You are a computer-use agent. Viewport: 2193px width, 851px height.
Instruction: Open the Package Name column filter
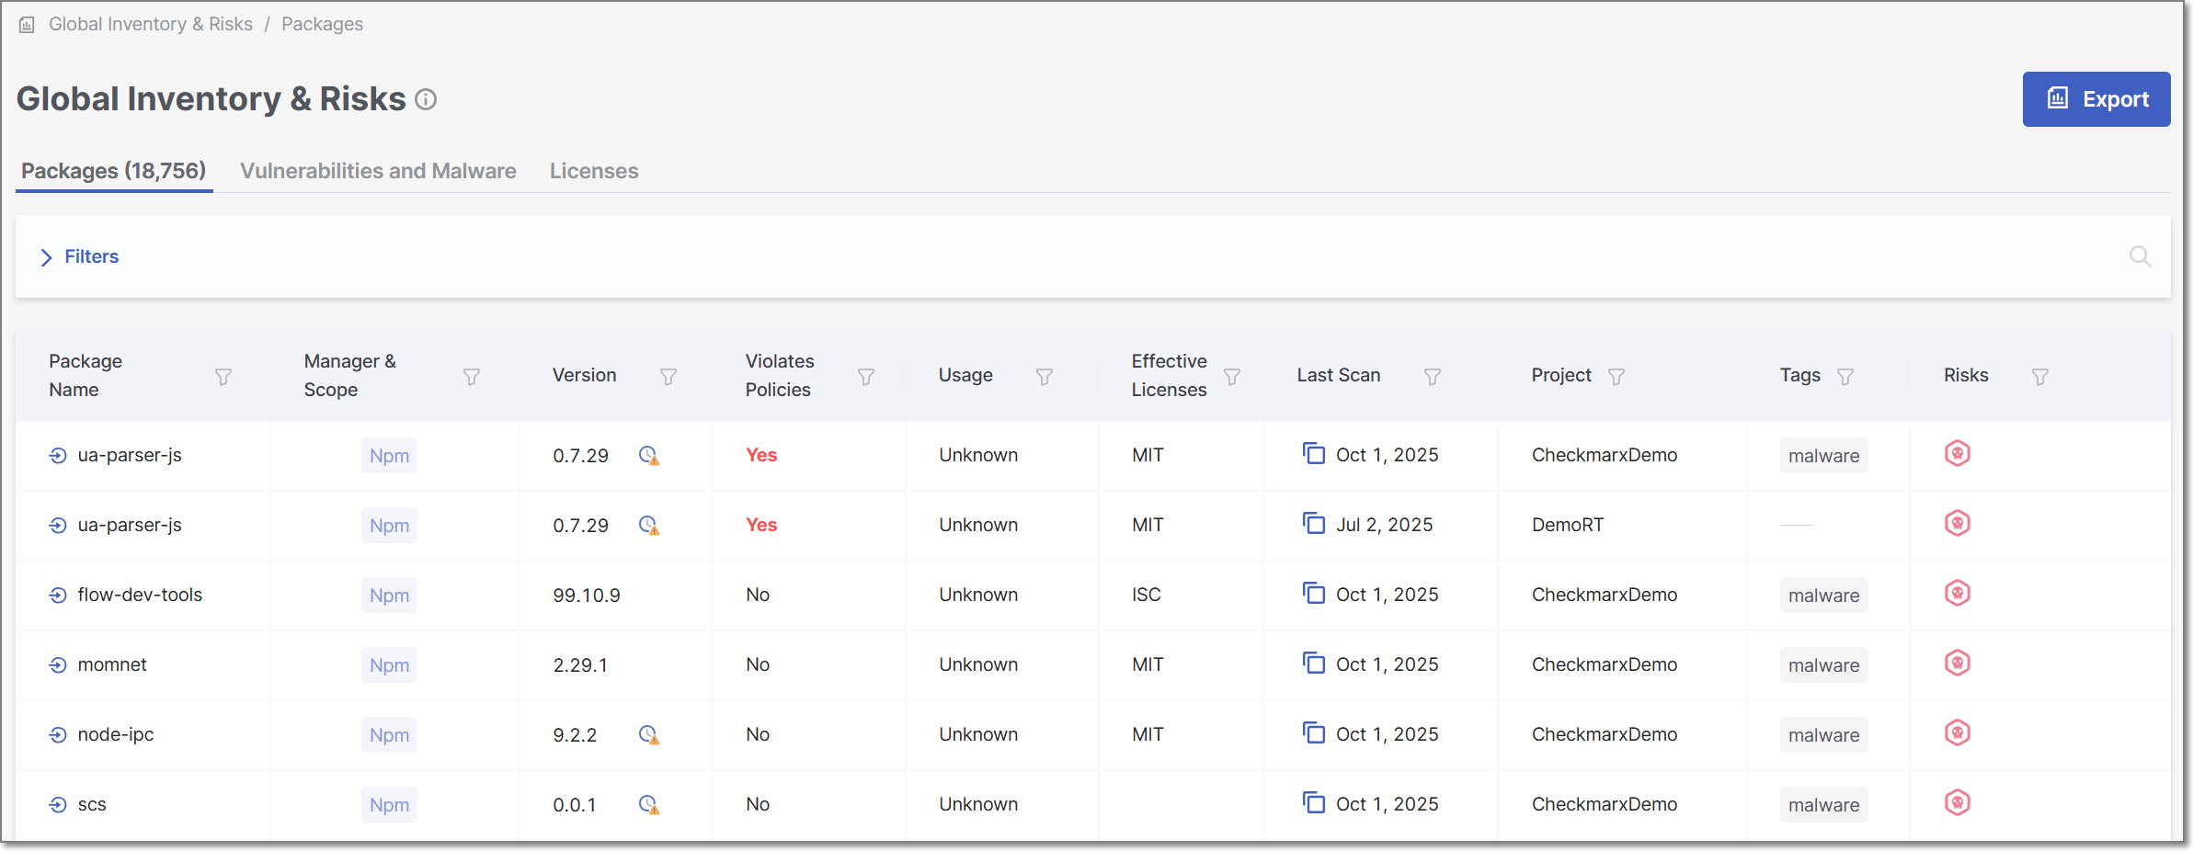click(223, 377)
